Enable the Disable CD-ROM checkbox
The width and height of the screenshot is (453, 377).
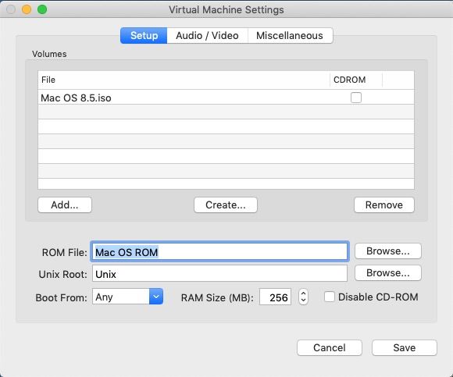[330, 297]
